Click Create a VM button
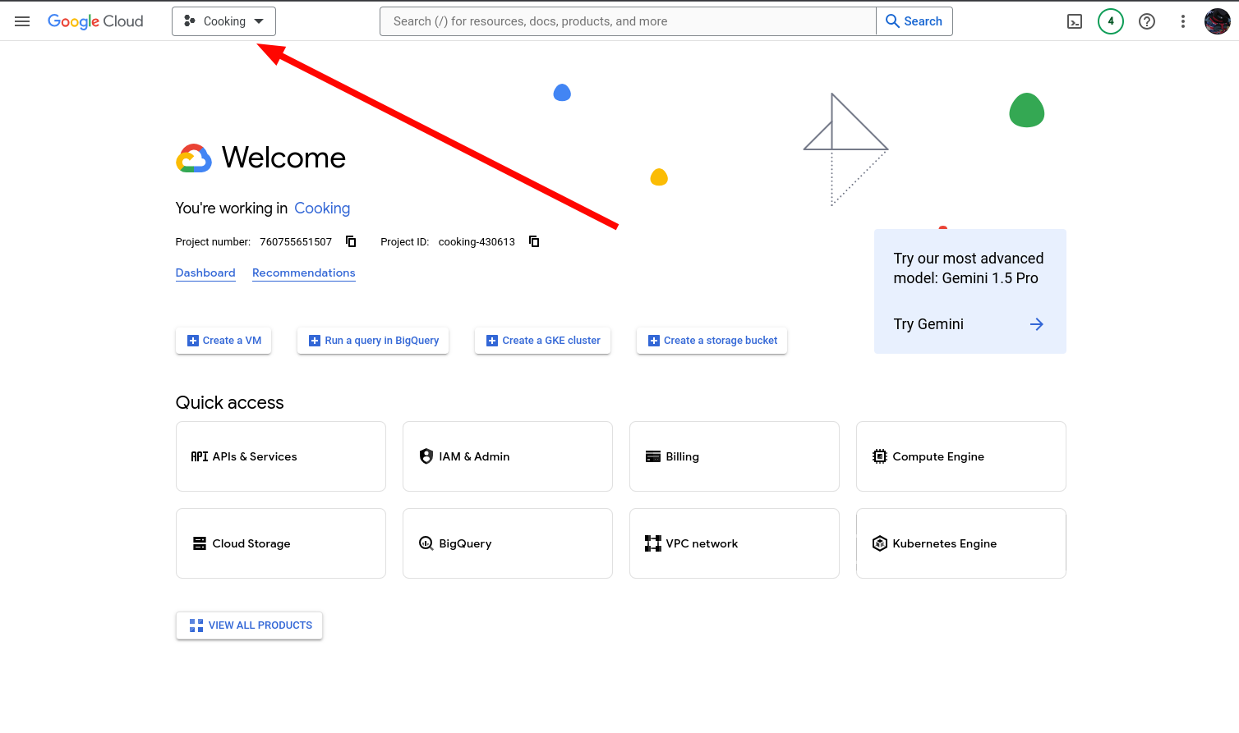 [x=223, y=341]
